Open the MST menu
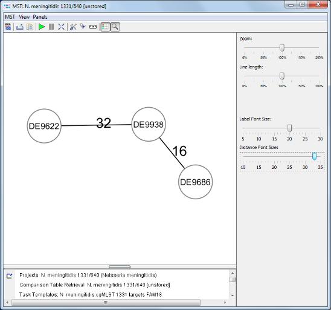Viewport: 331px width, 310px height. (10, 17)
